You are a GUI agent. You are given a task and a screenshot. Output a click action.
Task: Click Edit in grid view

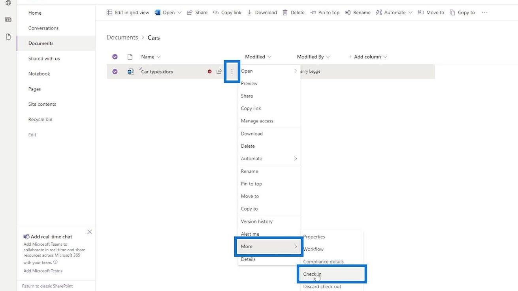coord(128,13)
